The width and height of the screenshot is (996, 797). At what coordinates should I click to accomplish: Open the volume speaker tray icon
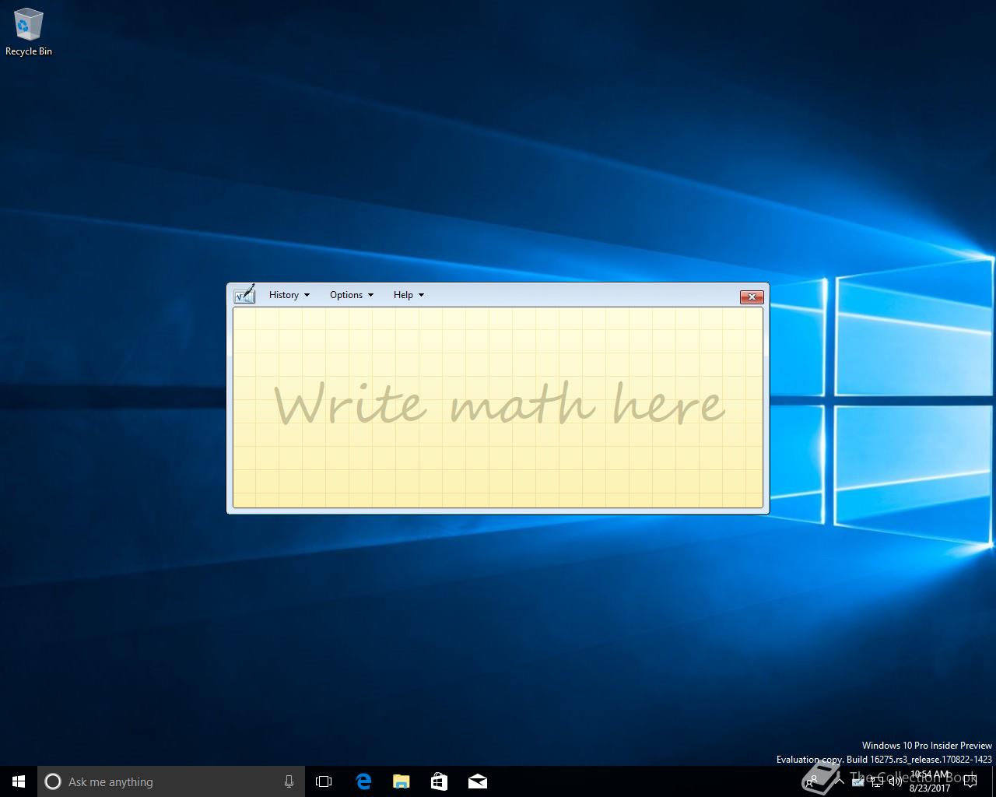896,781
